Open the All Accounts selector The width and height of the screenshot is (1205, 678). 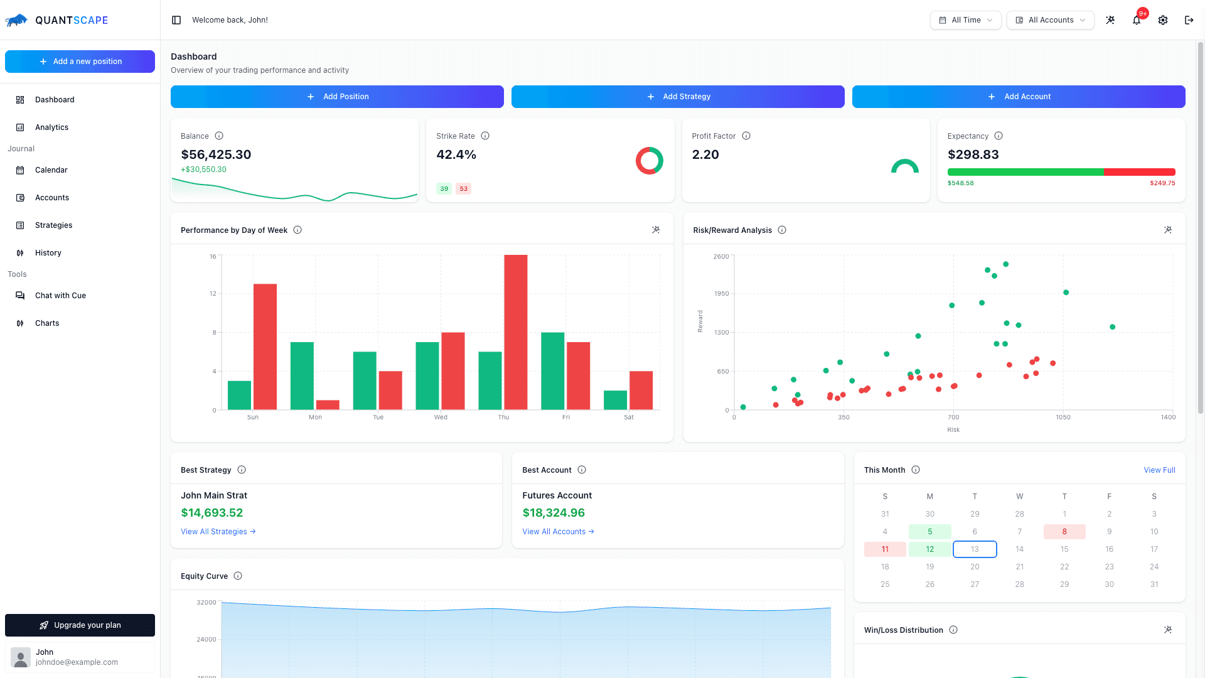(1050, 19)
